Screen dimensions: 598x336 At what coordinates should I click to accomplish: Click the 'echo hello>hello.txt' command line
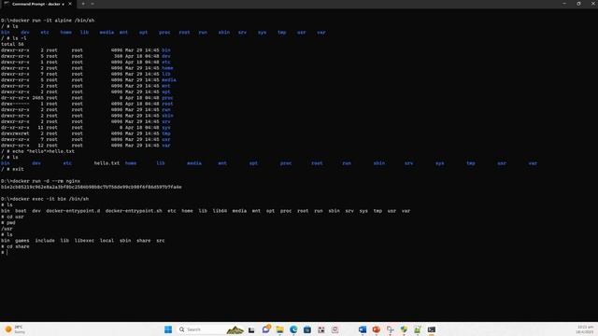point(37,151)
